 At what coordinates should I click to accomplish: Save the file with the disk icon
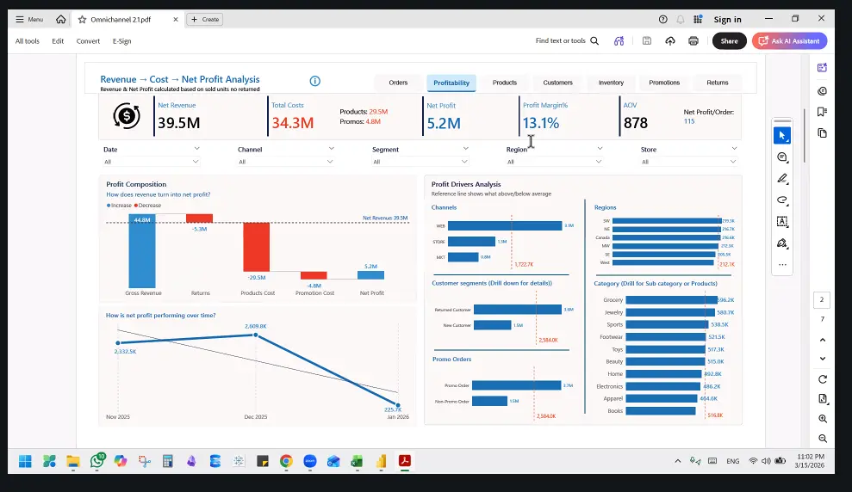647,40
